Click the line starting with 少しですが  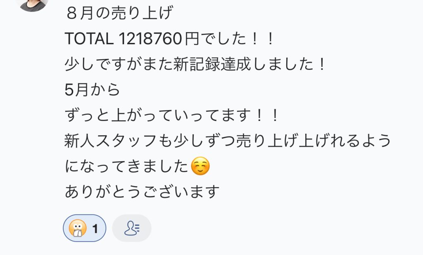tap(195, 64)
